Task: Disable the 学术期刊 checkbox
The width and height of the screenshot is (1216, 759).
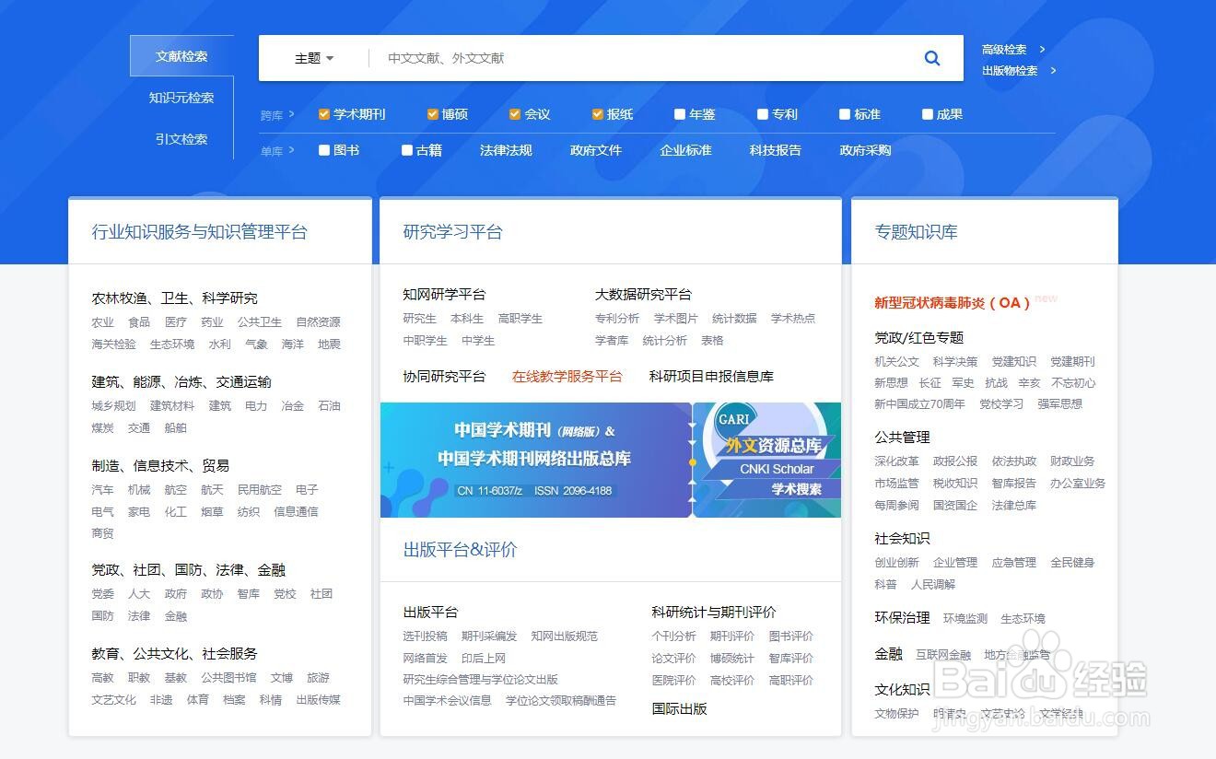Action: point(323,113)
